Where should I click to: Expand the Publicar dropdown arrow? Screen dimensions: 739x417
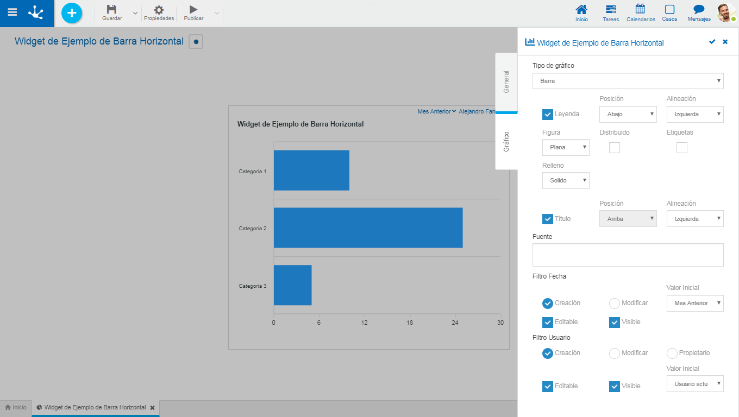pyautogui.click(x=217, y=13)
